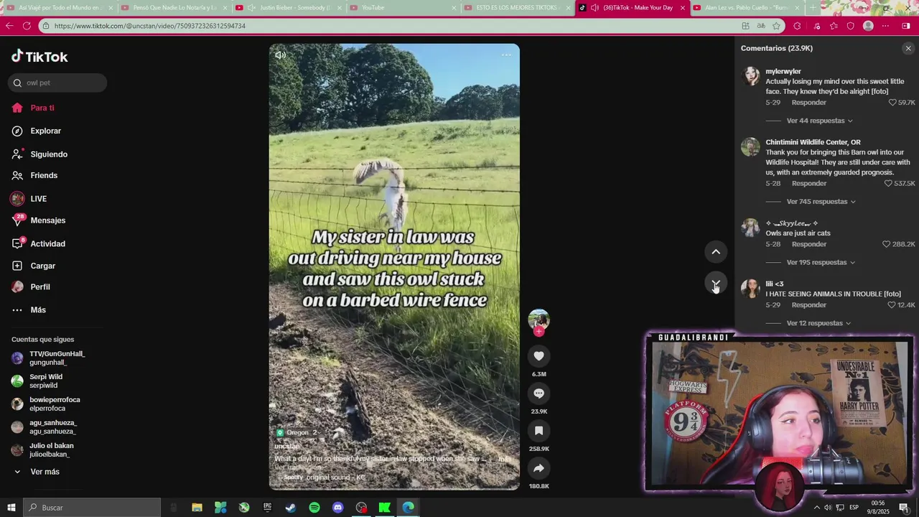Open Chintimini Wildlife Center username
Viewport: 919px width, 517px height.
point(813,142)
